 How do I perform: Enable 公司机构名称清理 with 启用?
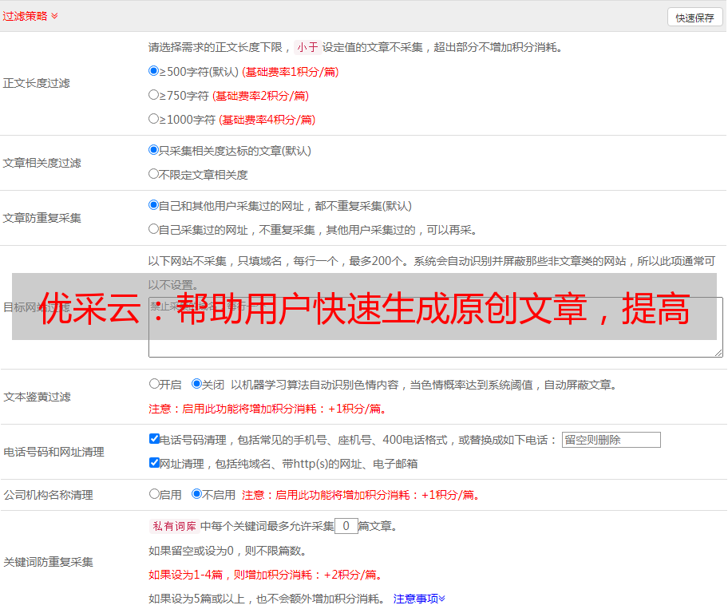click(154, 494)
